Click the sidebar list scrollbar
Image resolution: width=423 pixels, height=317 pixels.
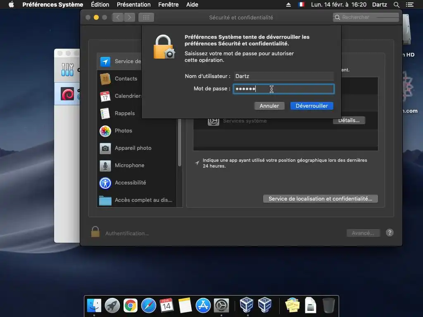(180, 143)
